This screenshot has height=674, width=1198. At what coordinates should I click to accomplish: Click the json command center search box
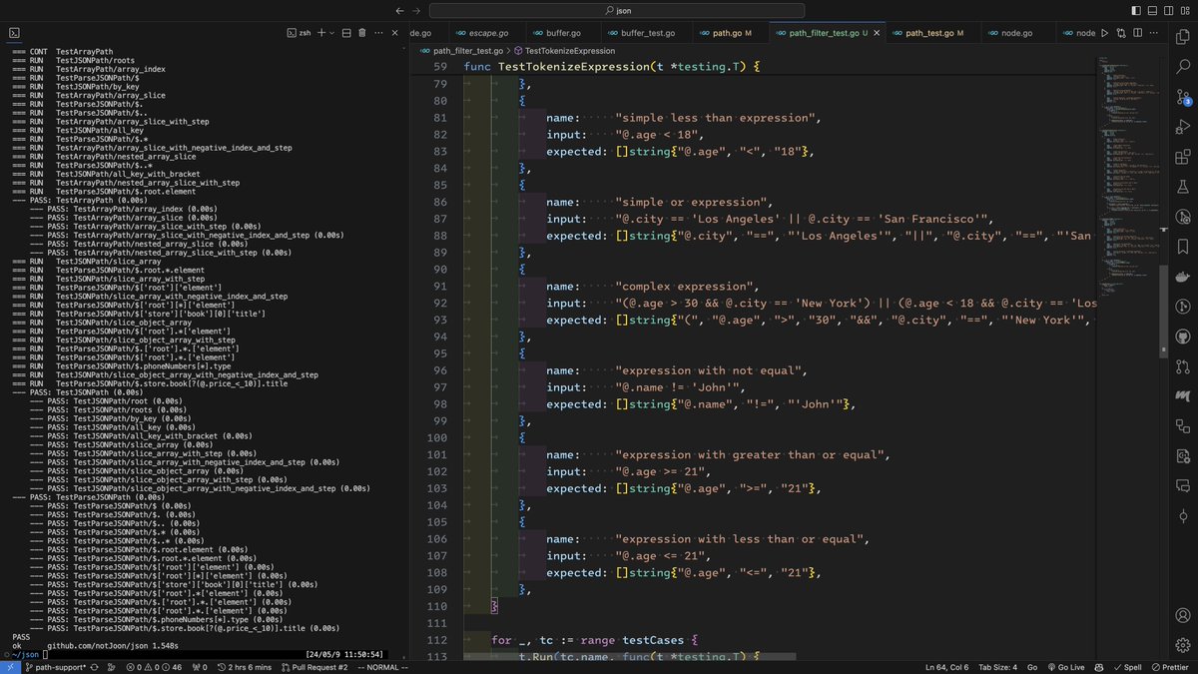point(616,11)
